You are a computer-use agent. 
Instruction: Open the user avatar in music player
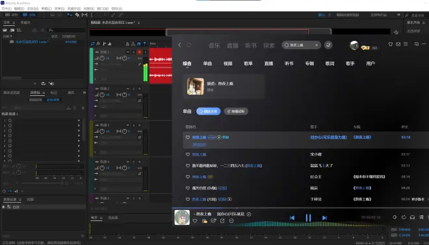354,45
